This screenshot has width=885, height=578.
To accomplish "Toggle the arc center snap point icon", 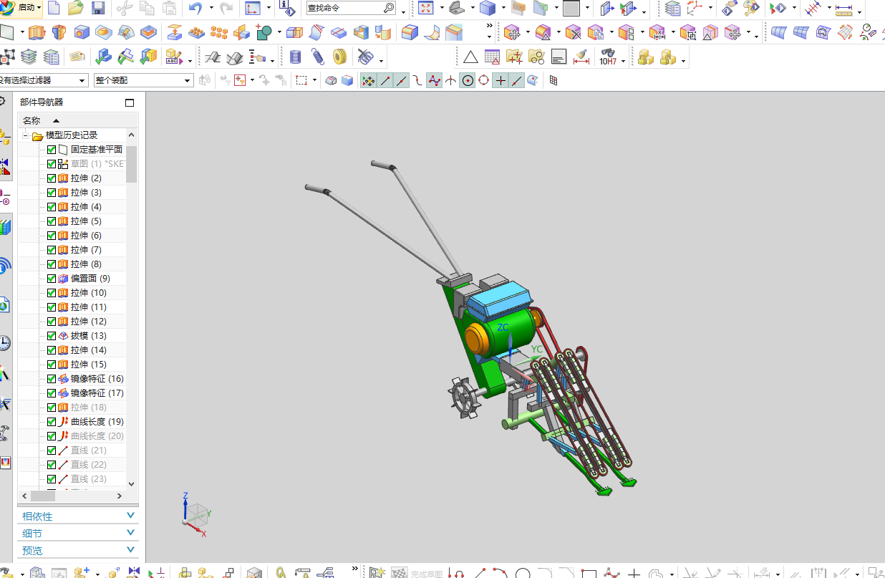I will (468, 81).
